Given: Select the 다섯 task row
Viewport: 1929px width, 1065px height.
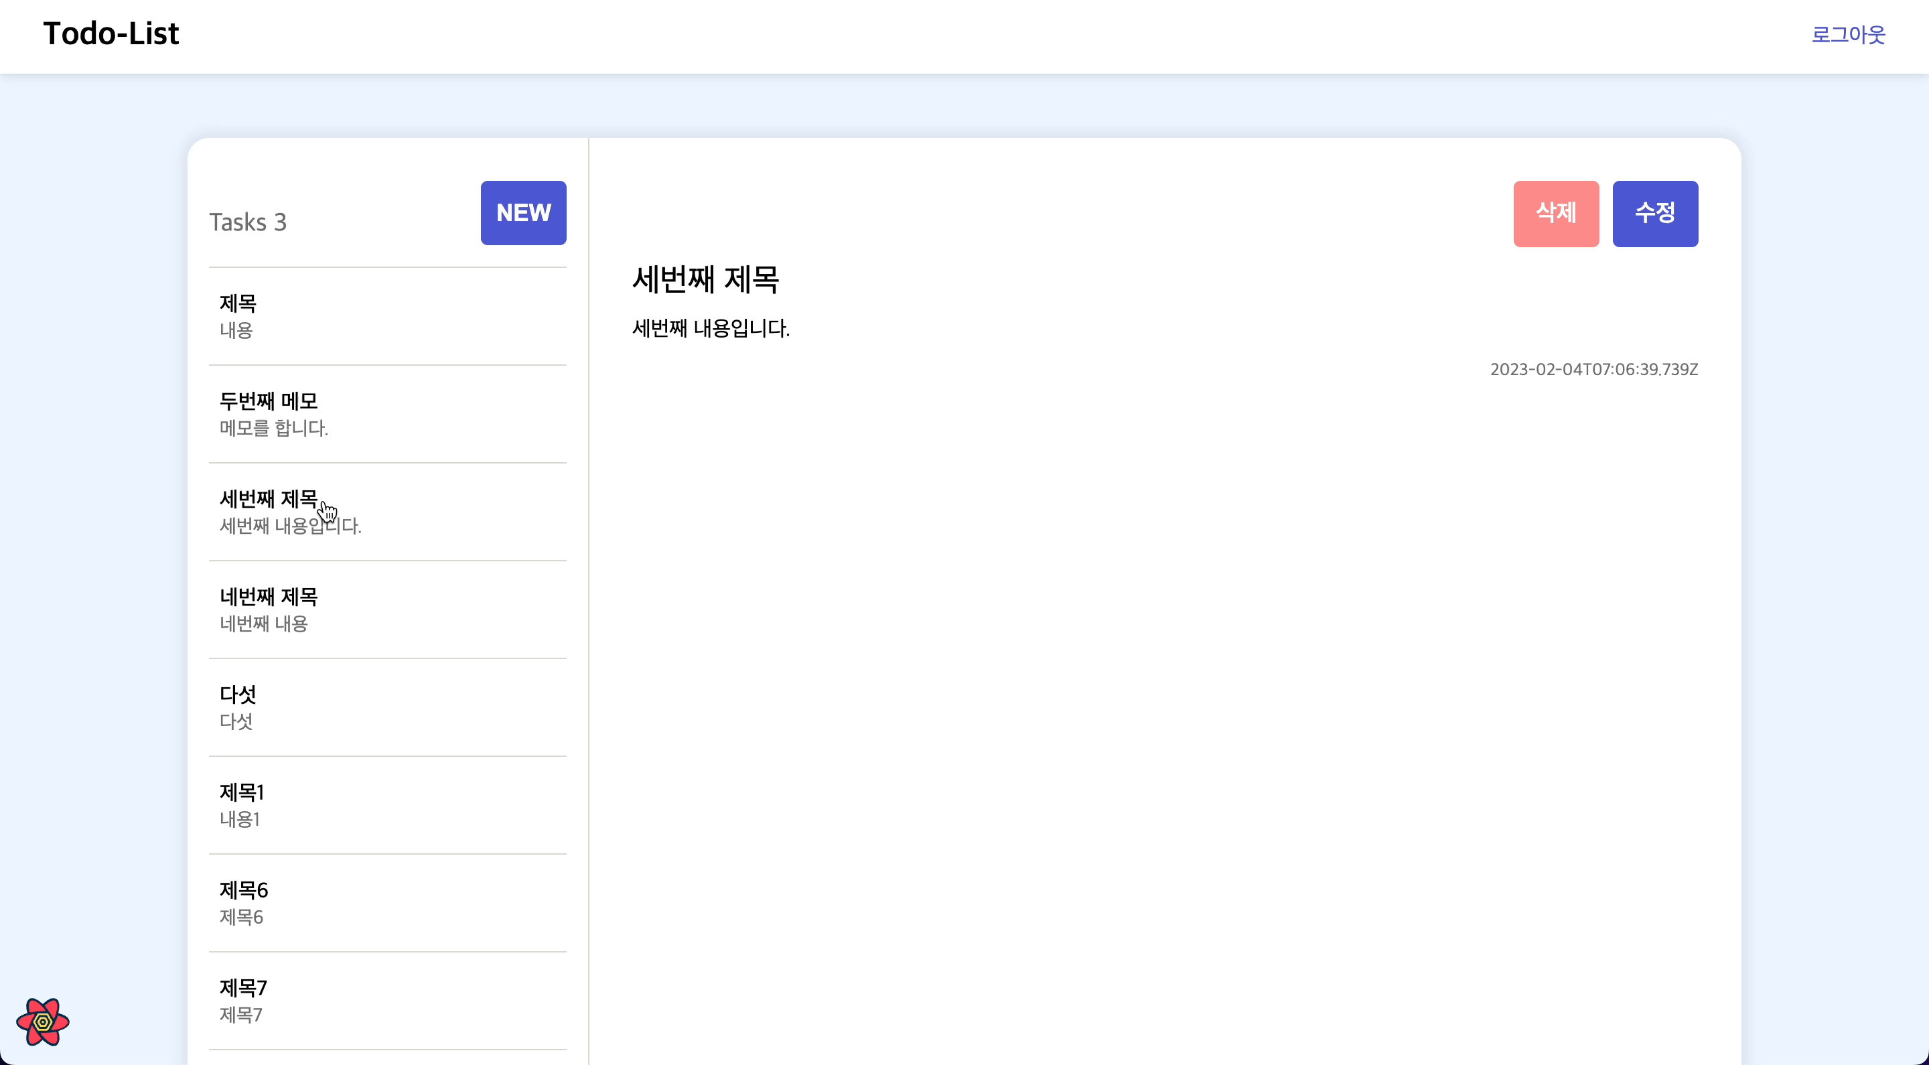Looking at the screenshot, I should (x=387, y=708).
